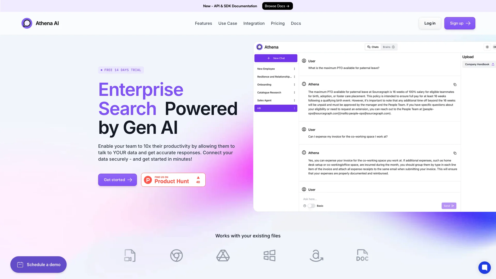The image size is (496, 279).
Task: Click the copy icon on Athena's PTO response
Action: click(455, 84)
